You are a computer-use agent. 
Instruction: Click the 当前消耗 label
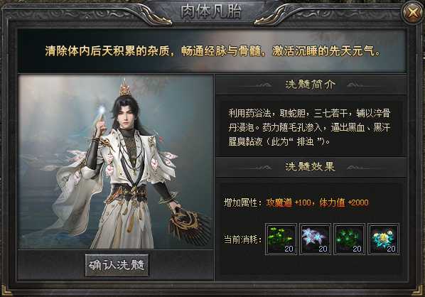243,239
